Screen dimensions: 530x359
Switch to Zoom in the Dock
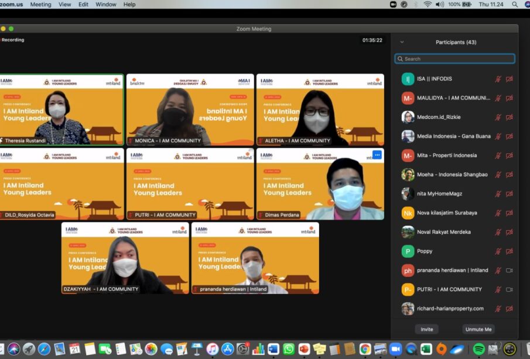[x=395, y=349]
